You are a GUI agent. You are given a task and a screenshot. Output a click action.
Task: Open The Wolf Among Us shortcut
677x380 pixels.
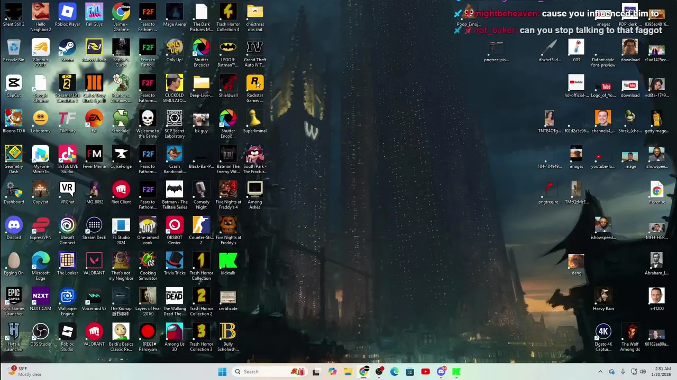click(x=630, y=338)
